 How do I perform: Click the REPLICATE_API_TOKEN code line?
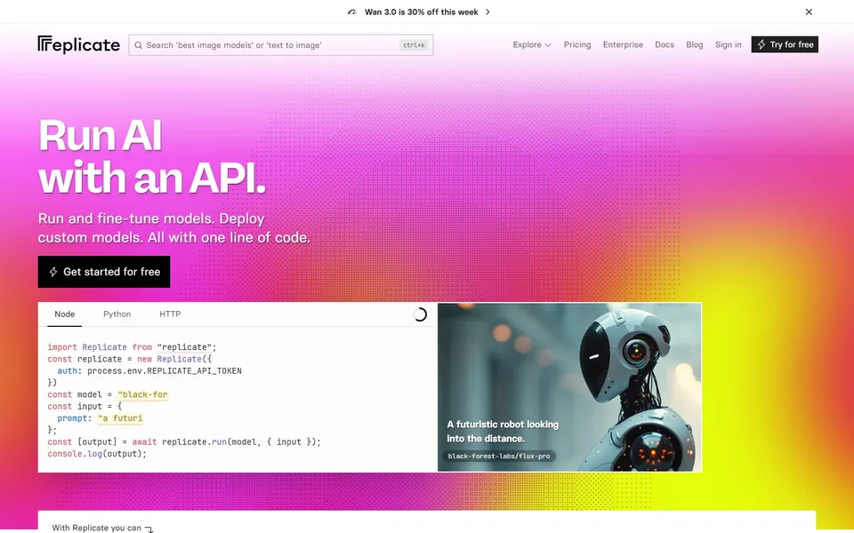pyautogui.click(x=149, y=371)
